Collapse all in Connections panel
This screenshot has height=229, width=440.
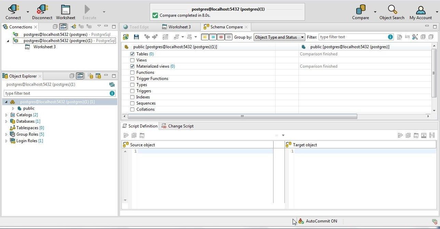point(55,26)
